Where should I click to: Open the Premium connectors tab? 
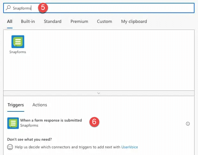coord(79,21)
